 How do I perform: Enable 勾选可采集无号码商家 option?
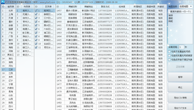(x=169, y=56)
